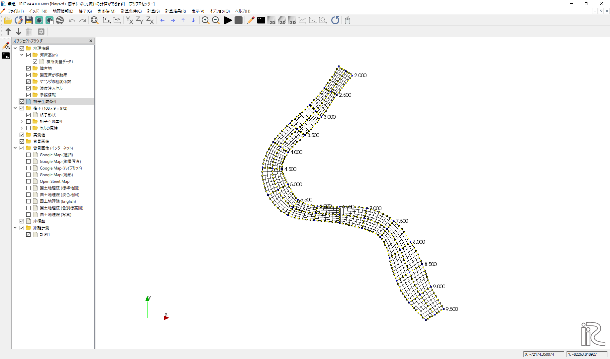Toggle the 障害物 checkbox
The height and width of the screenshot is (359, 610).
point(29,68)
